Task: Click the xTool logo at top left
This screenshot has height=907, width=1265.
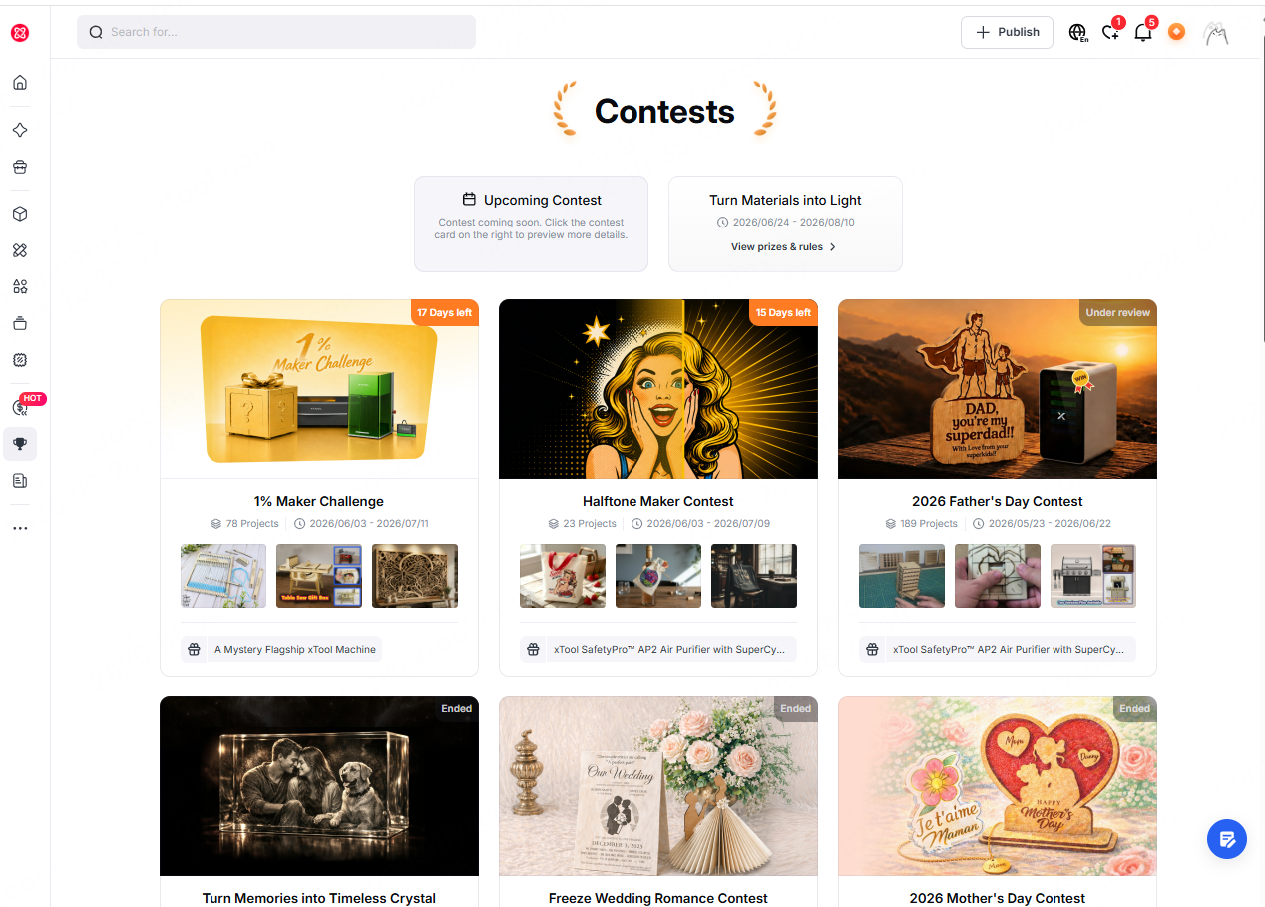Action: tap(20, 33)
